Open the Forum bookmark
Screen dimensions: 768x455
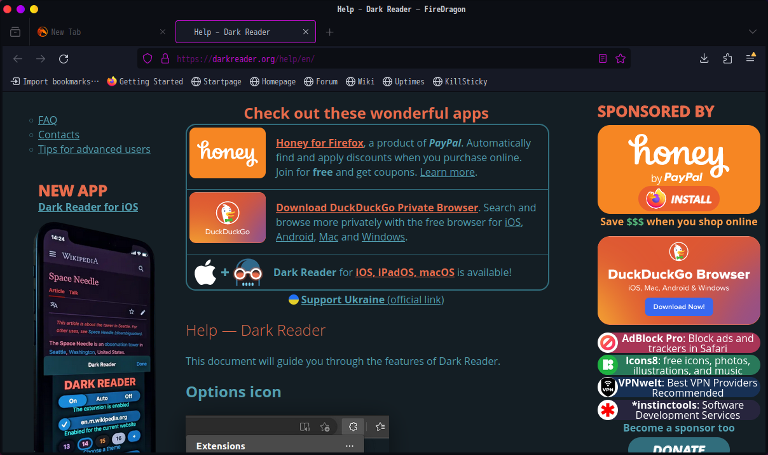[x=321, y=81]
